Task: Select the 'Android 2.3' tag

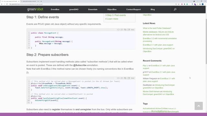Action: click(172, 109)
